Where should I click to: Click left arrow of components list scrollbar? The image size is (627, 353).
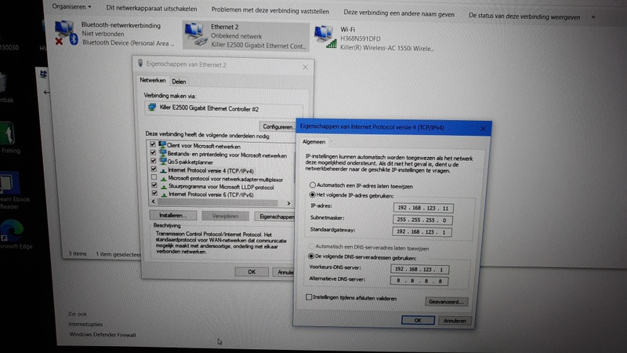(153, 202)
